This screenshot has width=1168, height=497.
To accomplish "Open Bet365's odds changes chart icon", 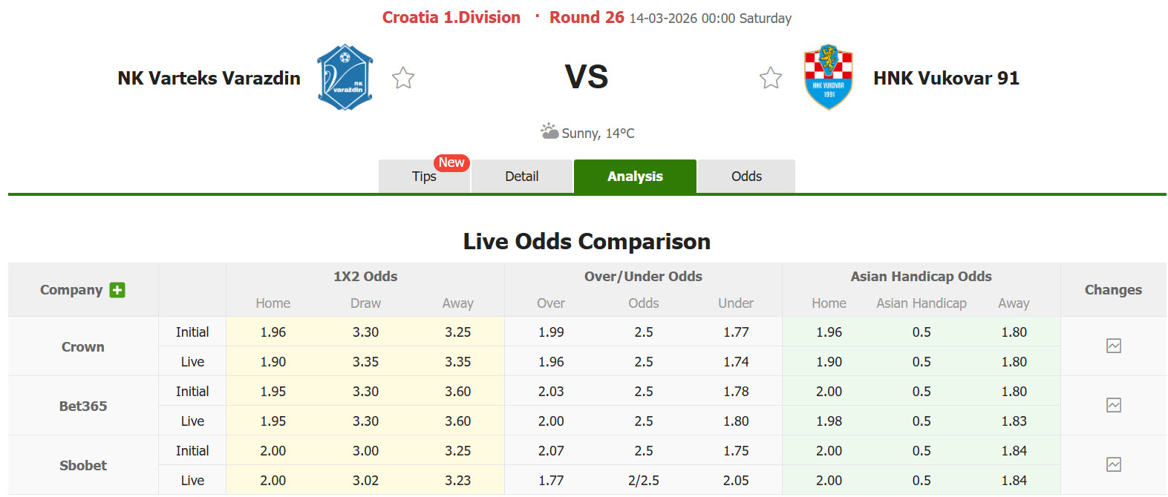I will pyautogui.click(x=1113, y=405).
